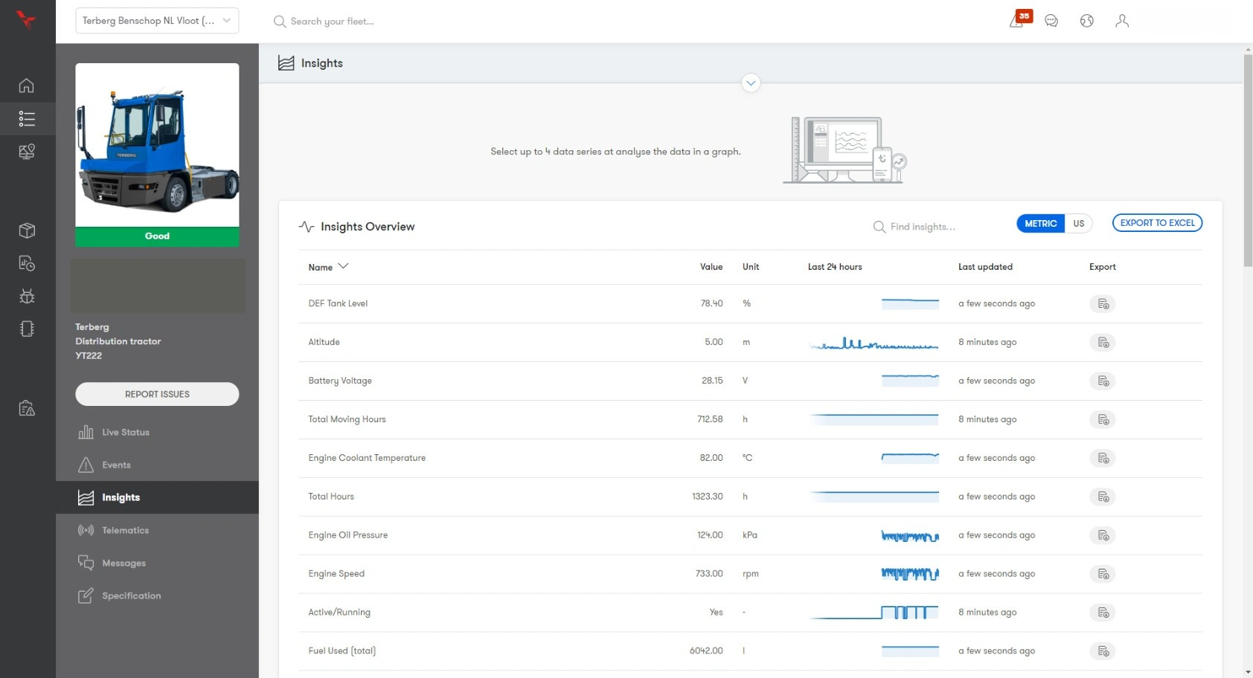Click the Engine Speed sparkline graph

tap(910, 574)
